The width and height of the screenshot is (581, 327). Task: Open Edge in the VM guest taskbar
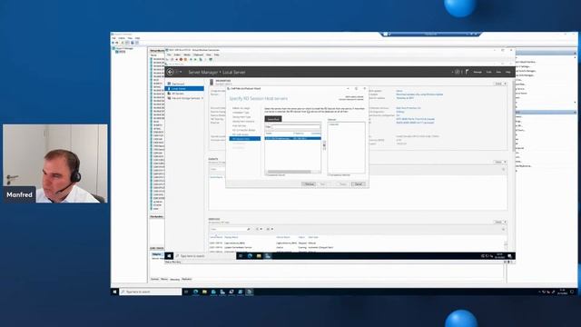click(x=251, y=256)
